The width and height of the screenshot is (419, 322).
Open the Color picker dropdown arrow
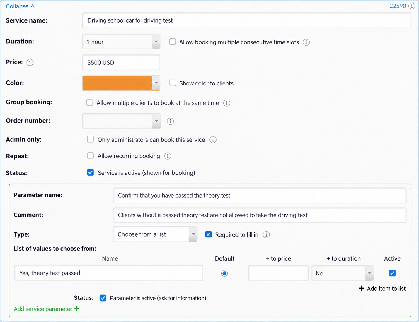(x=156, y=83)
